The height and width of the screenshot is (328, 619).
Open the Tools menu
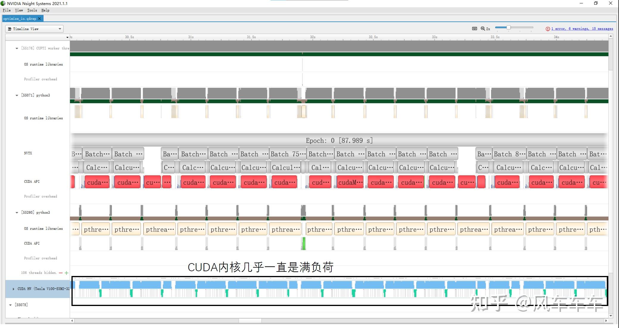point(32,10)
